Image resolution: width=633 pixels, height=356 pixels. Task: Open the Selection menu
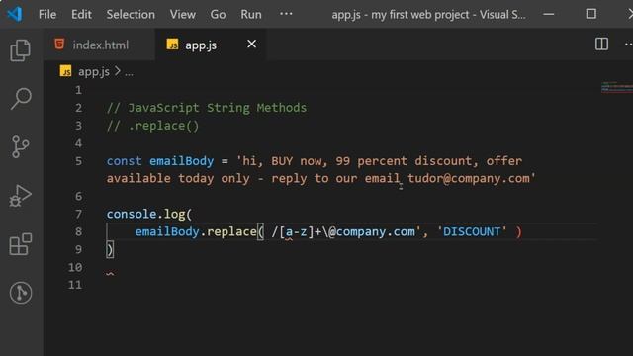click(x=131, y=15)
